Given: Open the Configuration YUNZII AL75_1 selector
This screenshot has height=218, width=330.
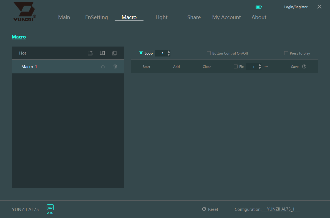Looking at the screenshot, I should click(x=281, y=209).
